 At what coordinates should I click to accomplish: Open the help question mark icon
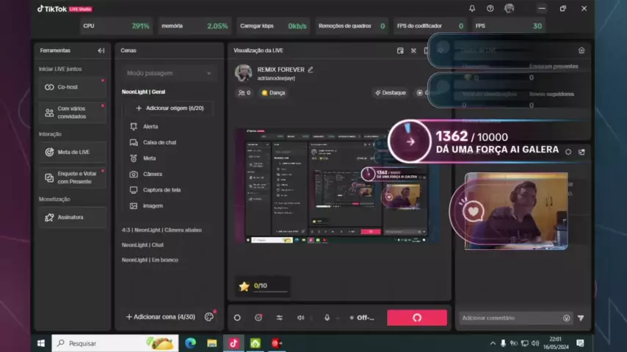(490, 9)
